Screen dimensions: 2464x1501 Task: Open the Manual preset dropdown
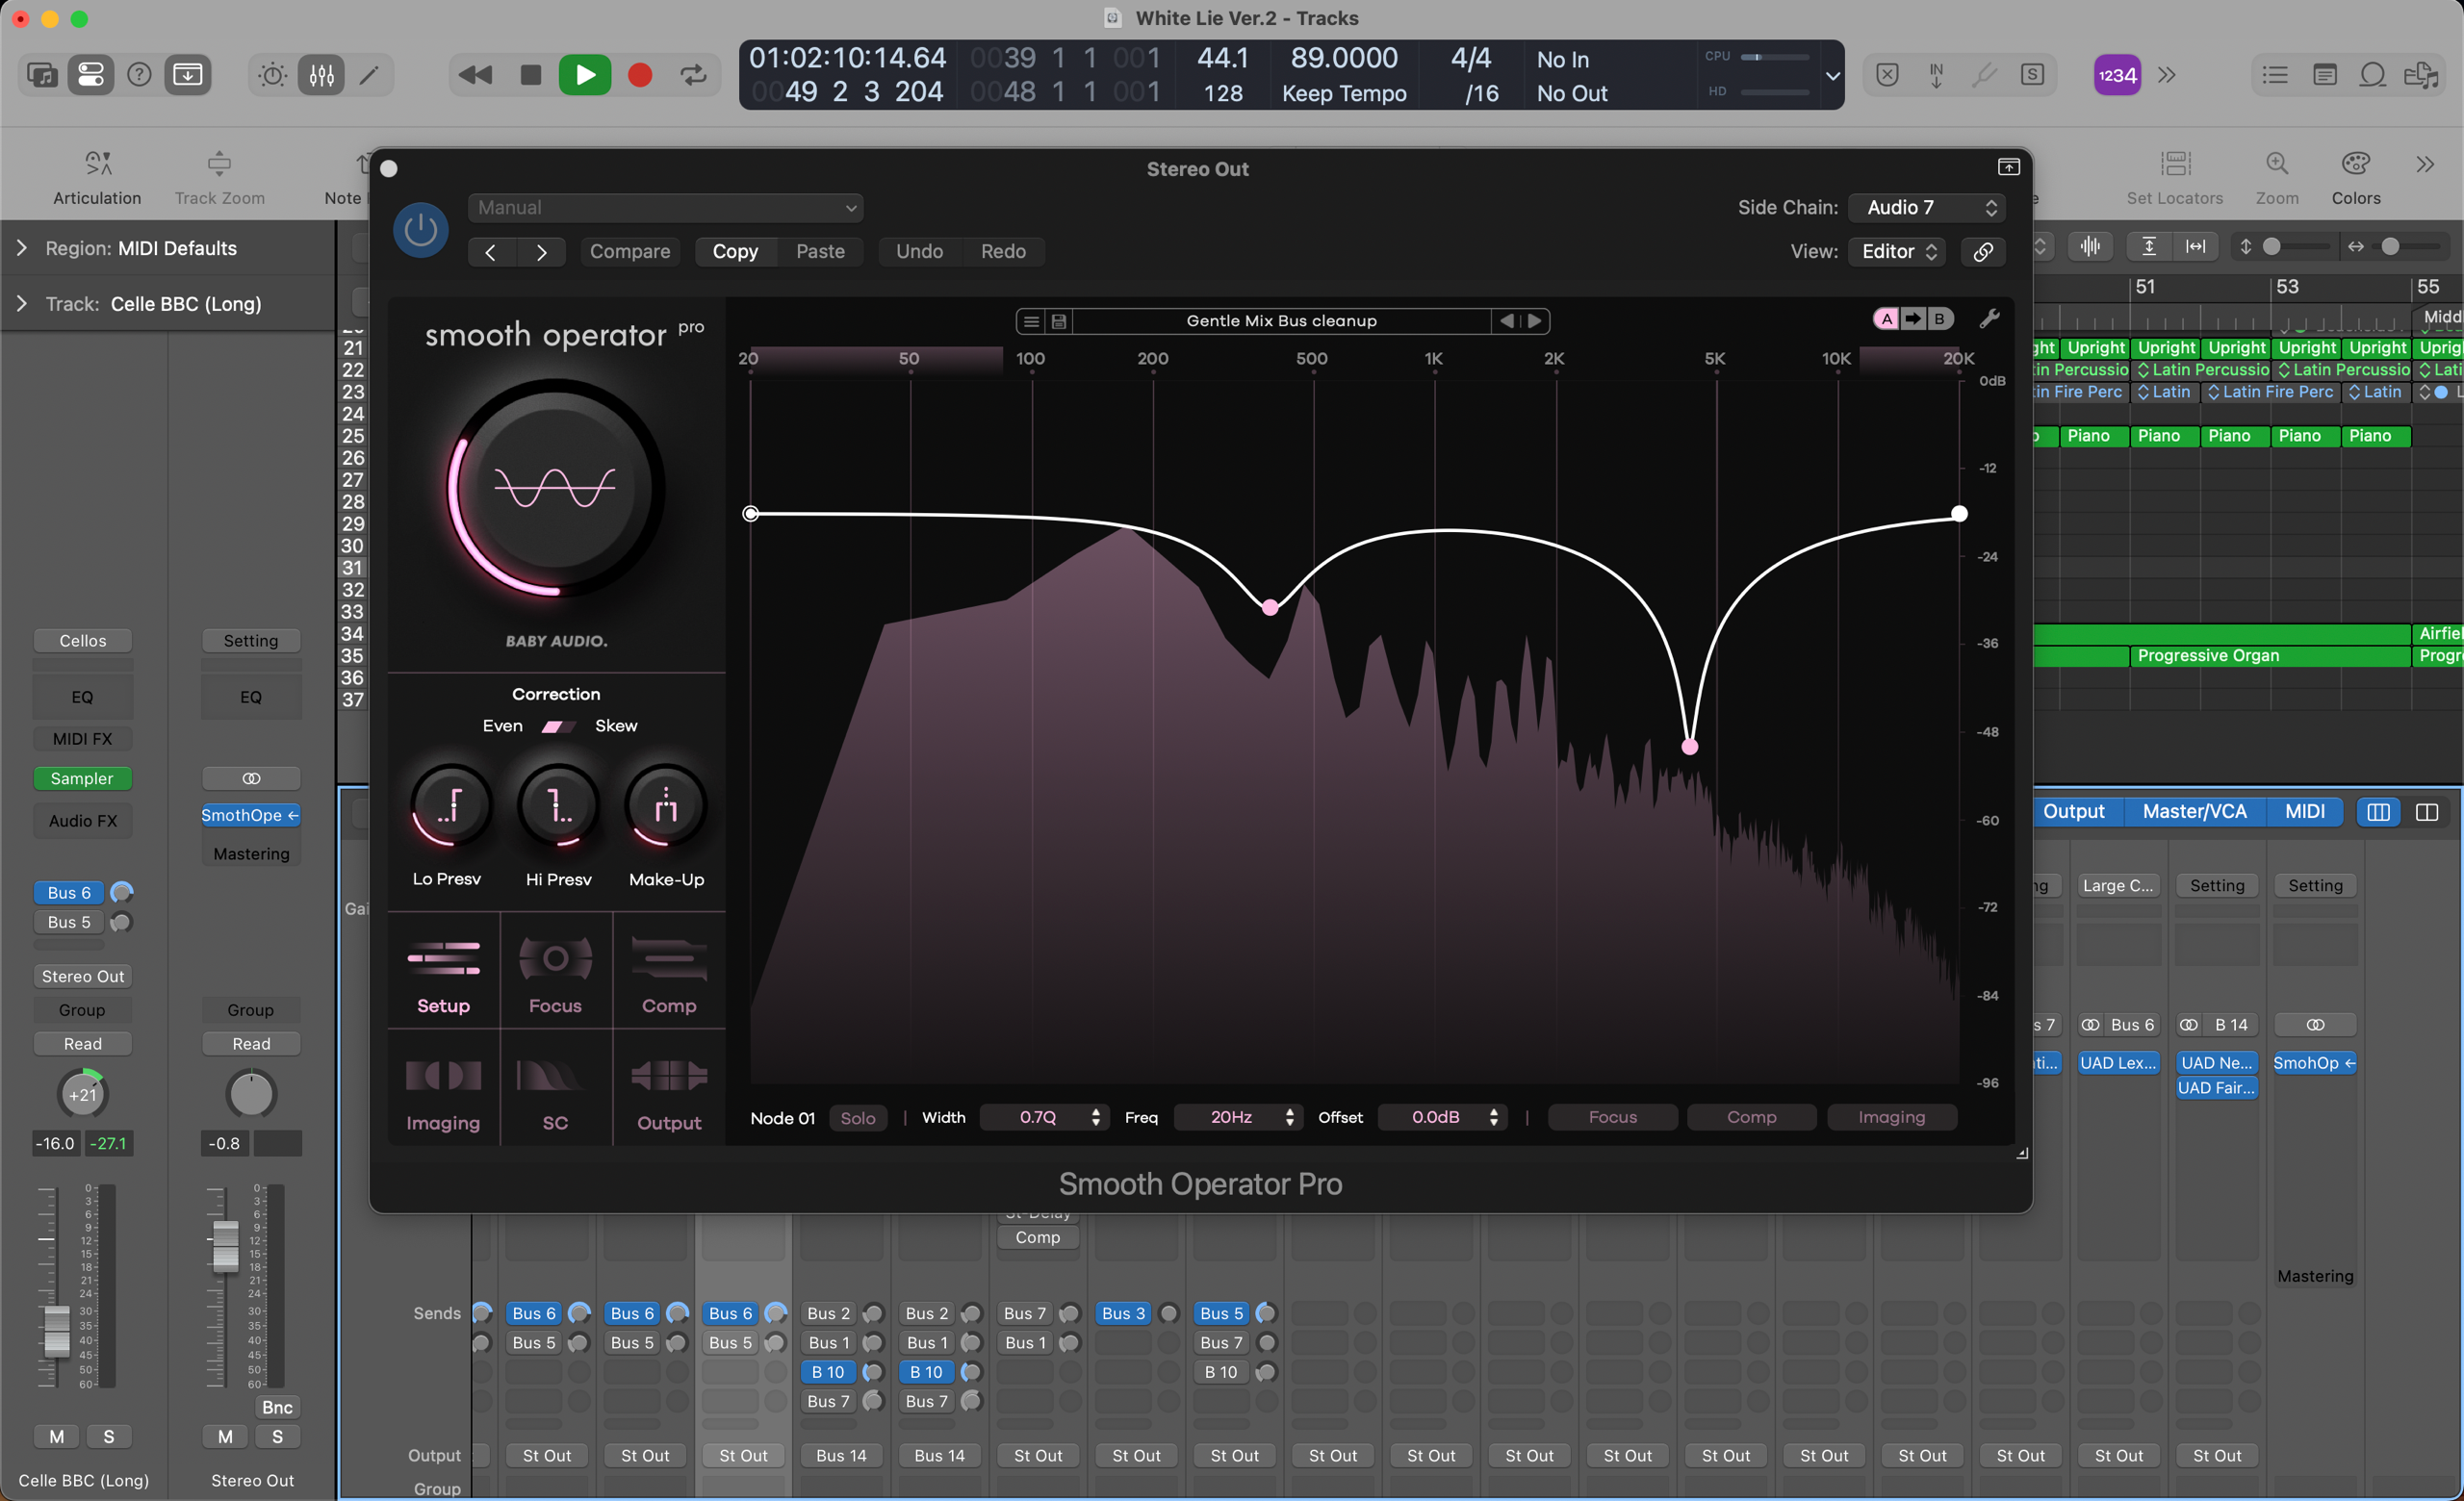click(x=665, y=207)
